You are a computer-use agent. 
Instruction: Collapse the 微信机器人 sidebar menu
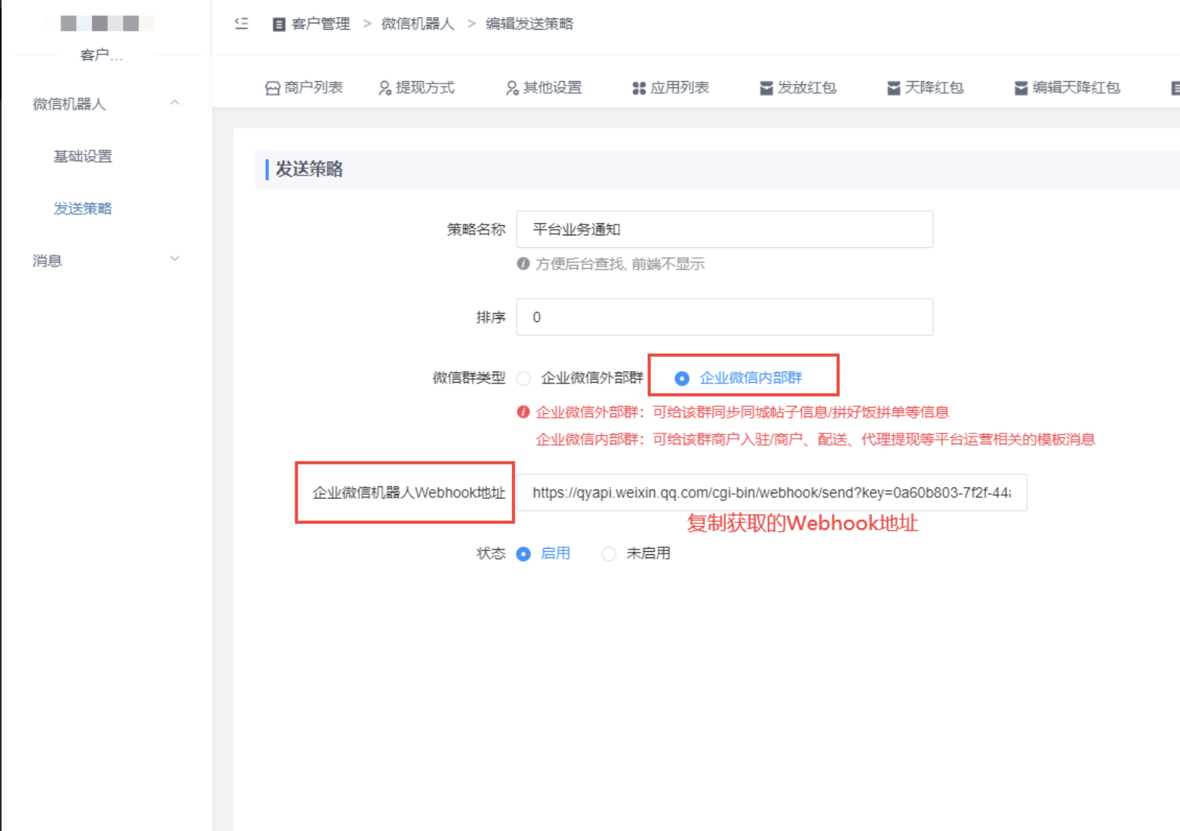pos(175,103)
